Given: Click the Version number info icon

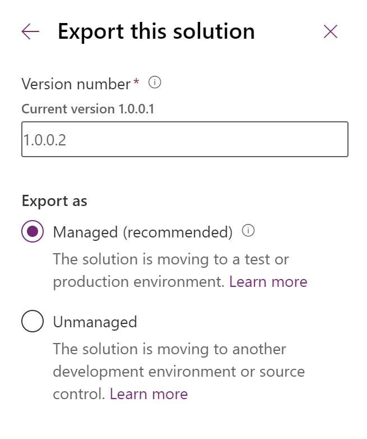Looking at the screenshot, I should point(155,83).
